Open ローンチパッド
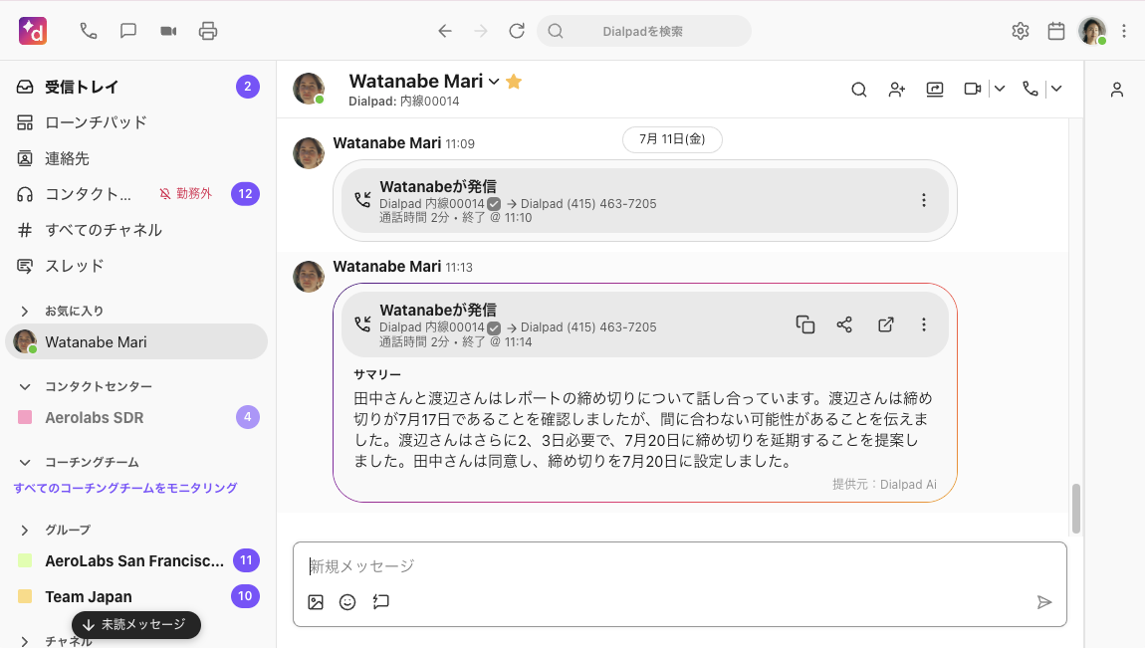This screenshot has width=1145, height=648. [137, 122]
